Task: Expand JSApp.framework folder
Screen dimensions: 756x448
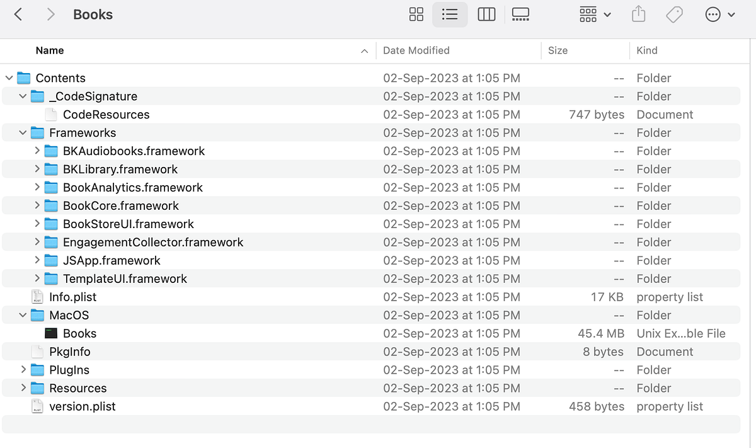Action: tap(37, 260)
